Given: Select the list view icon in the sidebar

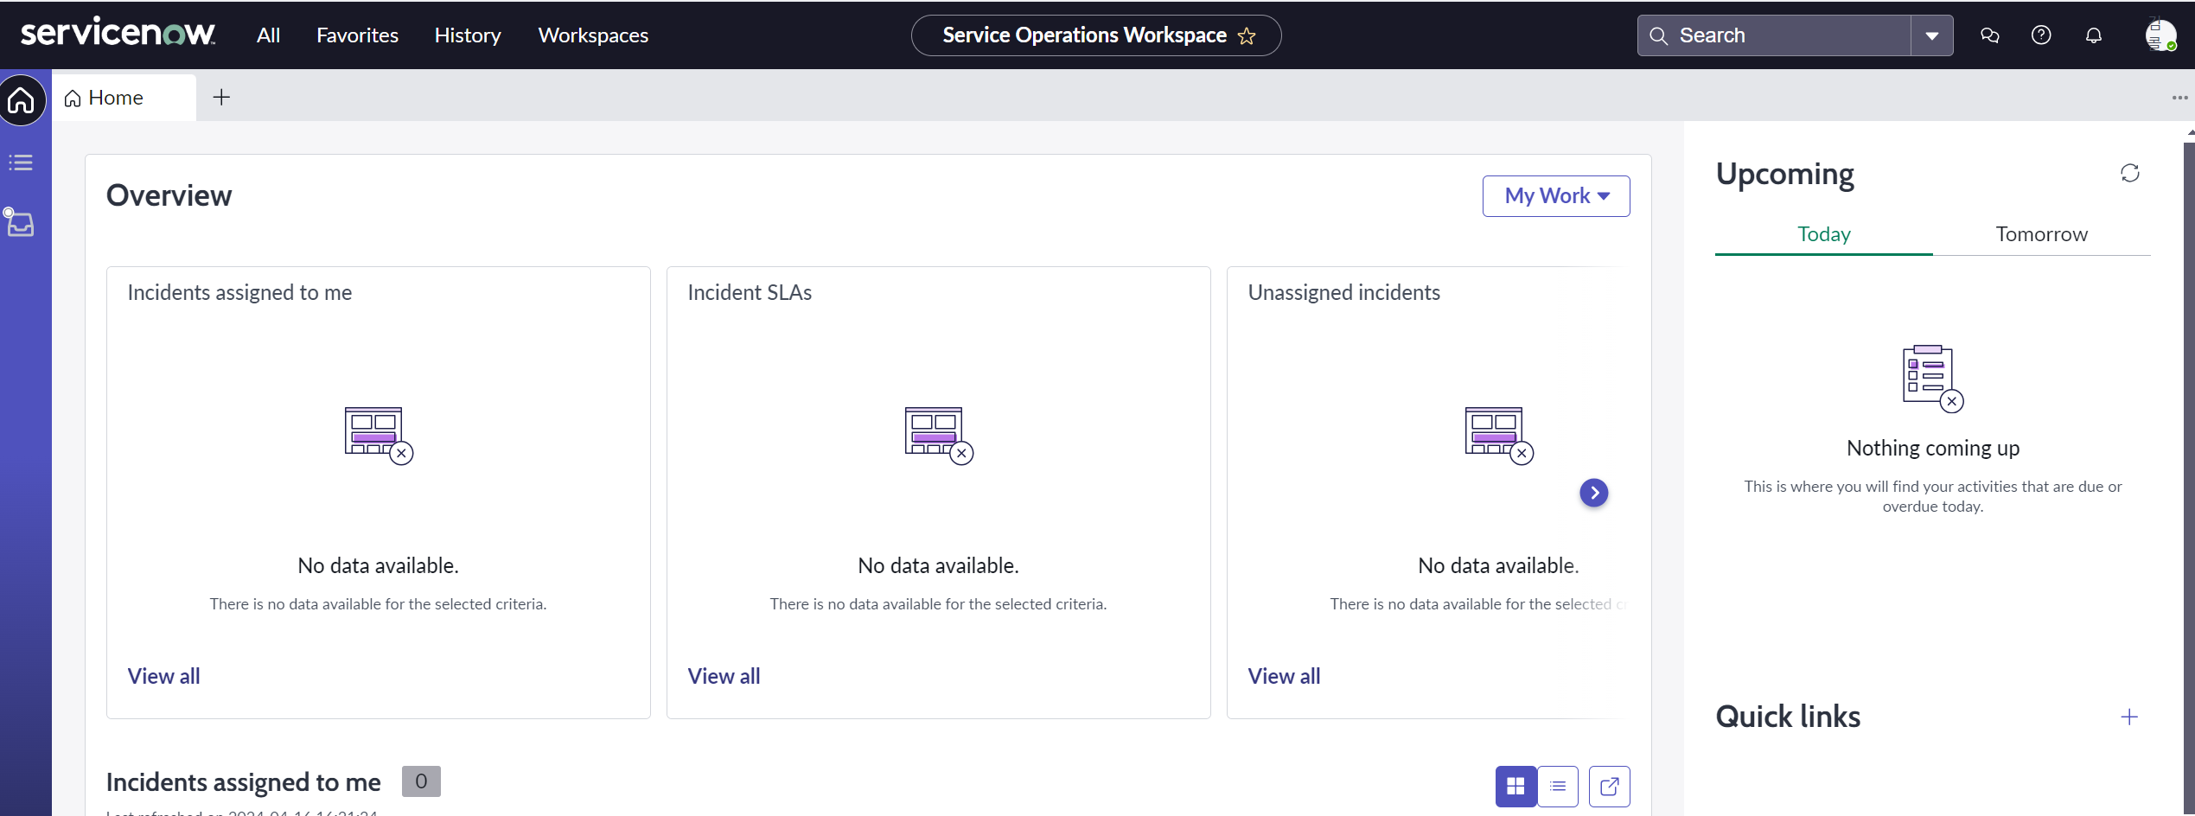Looking at the screenshot, I should (22, 163).
